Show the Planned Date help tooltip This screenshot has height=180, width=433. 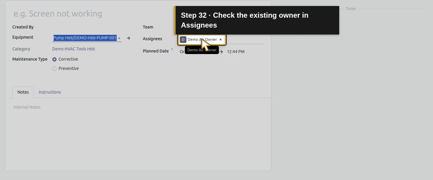click(x=172, y=49)
